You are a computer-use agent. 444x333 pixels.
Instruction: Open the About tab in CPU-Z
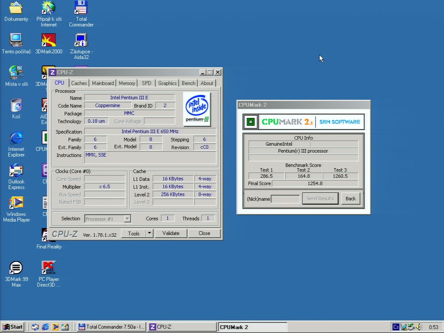[x=207, y=83]
